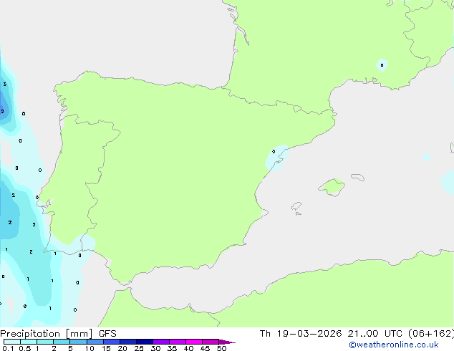The image size is (454, 351).
Task: Choose the 40 to 45 mm magenta swatch
Action: pyautogui.click(x=194, y=342)
